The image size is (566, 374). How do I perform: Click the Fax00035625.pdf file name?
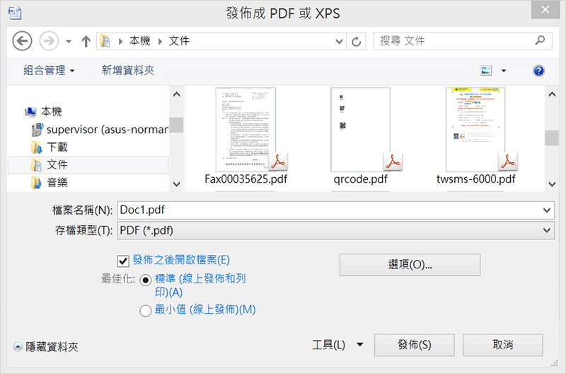coord(246,179)
